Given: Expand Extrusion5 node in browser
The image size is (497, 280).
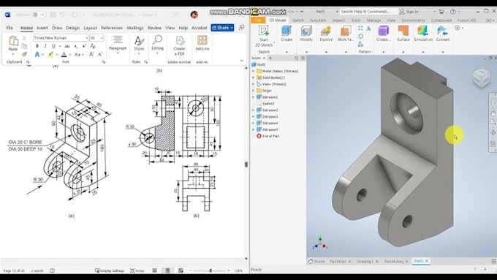Looking at the screenshot, I should 254,129.
